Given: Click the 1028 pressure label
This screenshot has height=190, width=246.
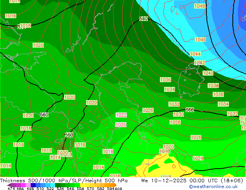Looking at the screenshot, I should coord(175,122).
